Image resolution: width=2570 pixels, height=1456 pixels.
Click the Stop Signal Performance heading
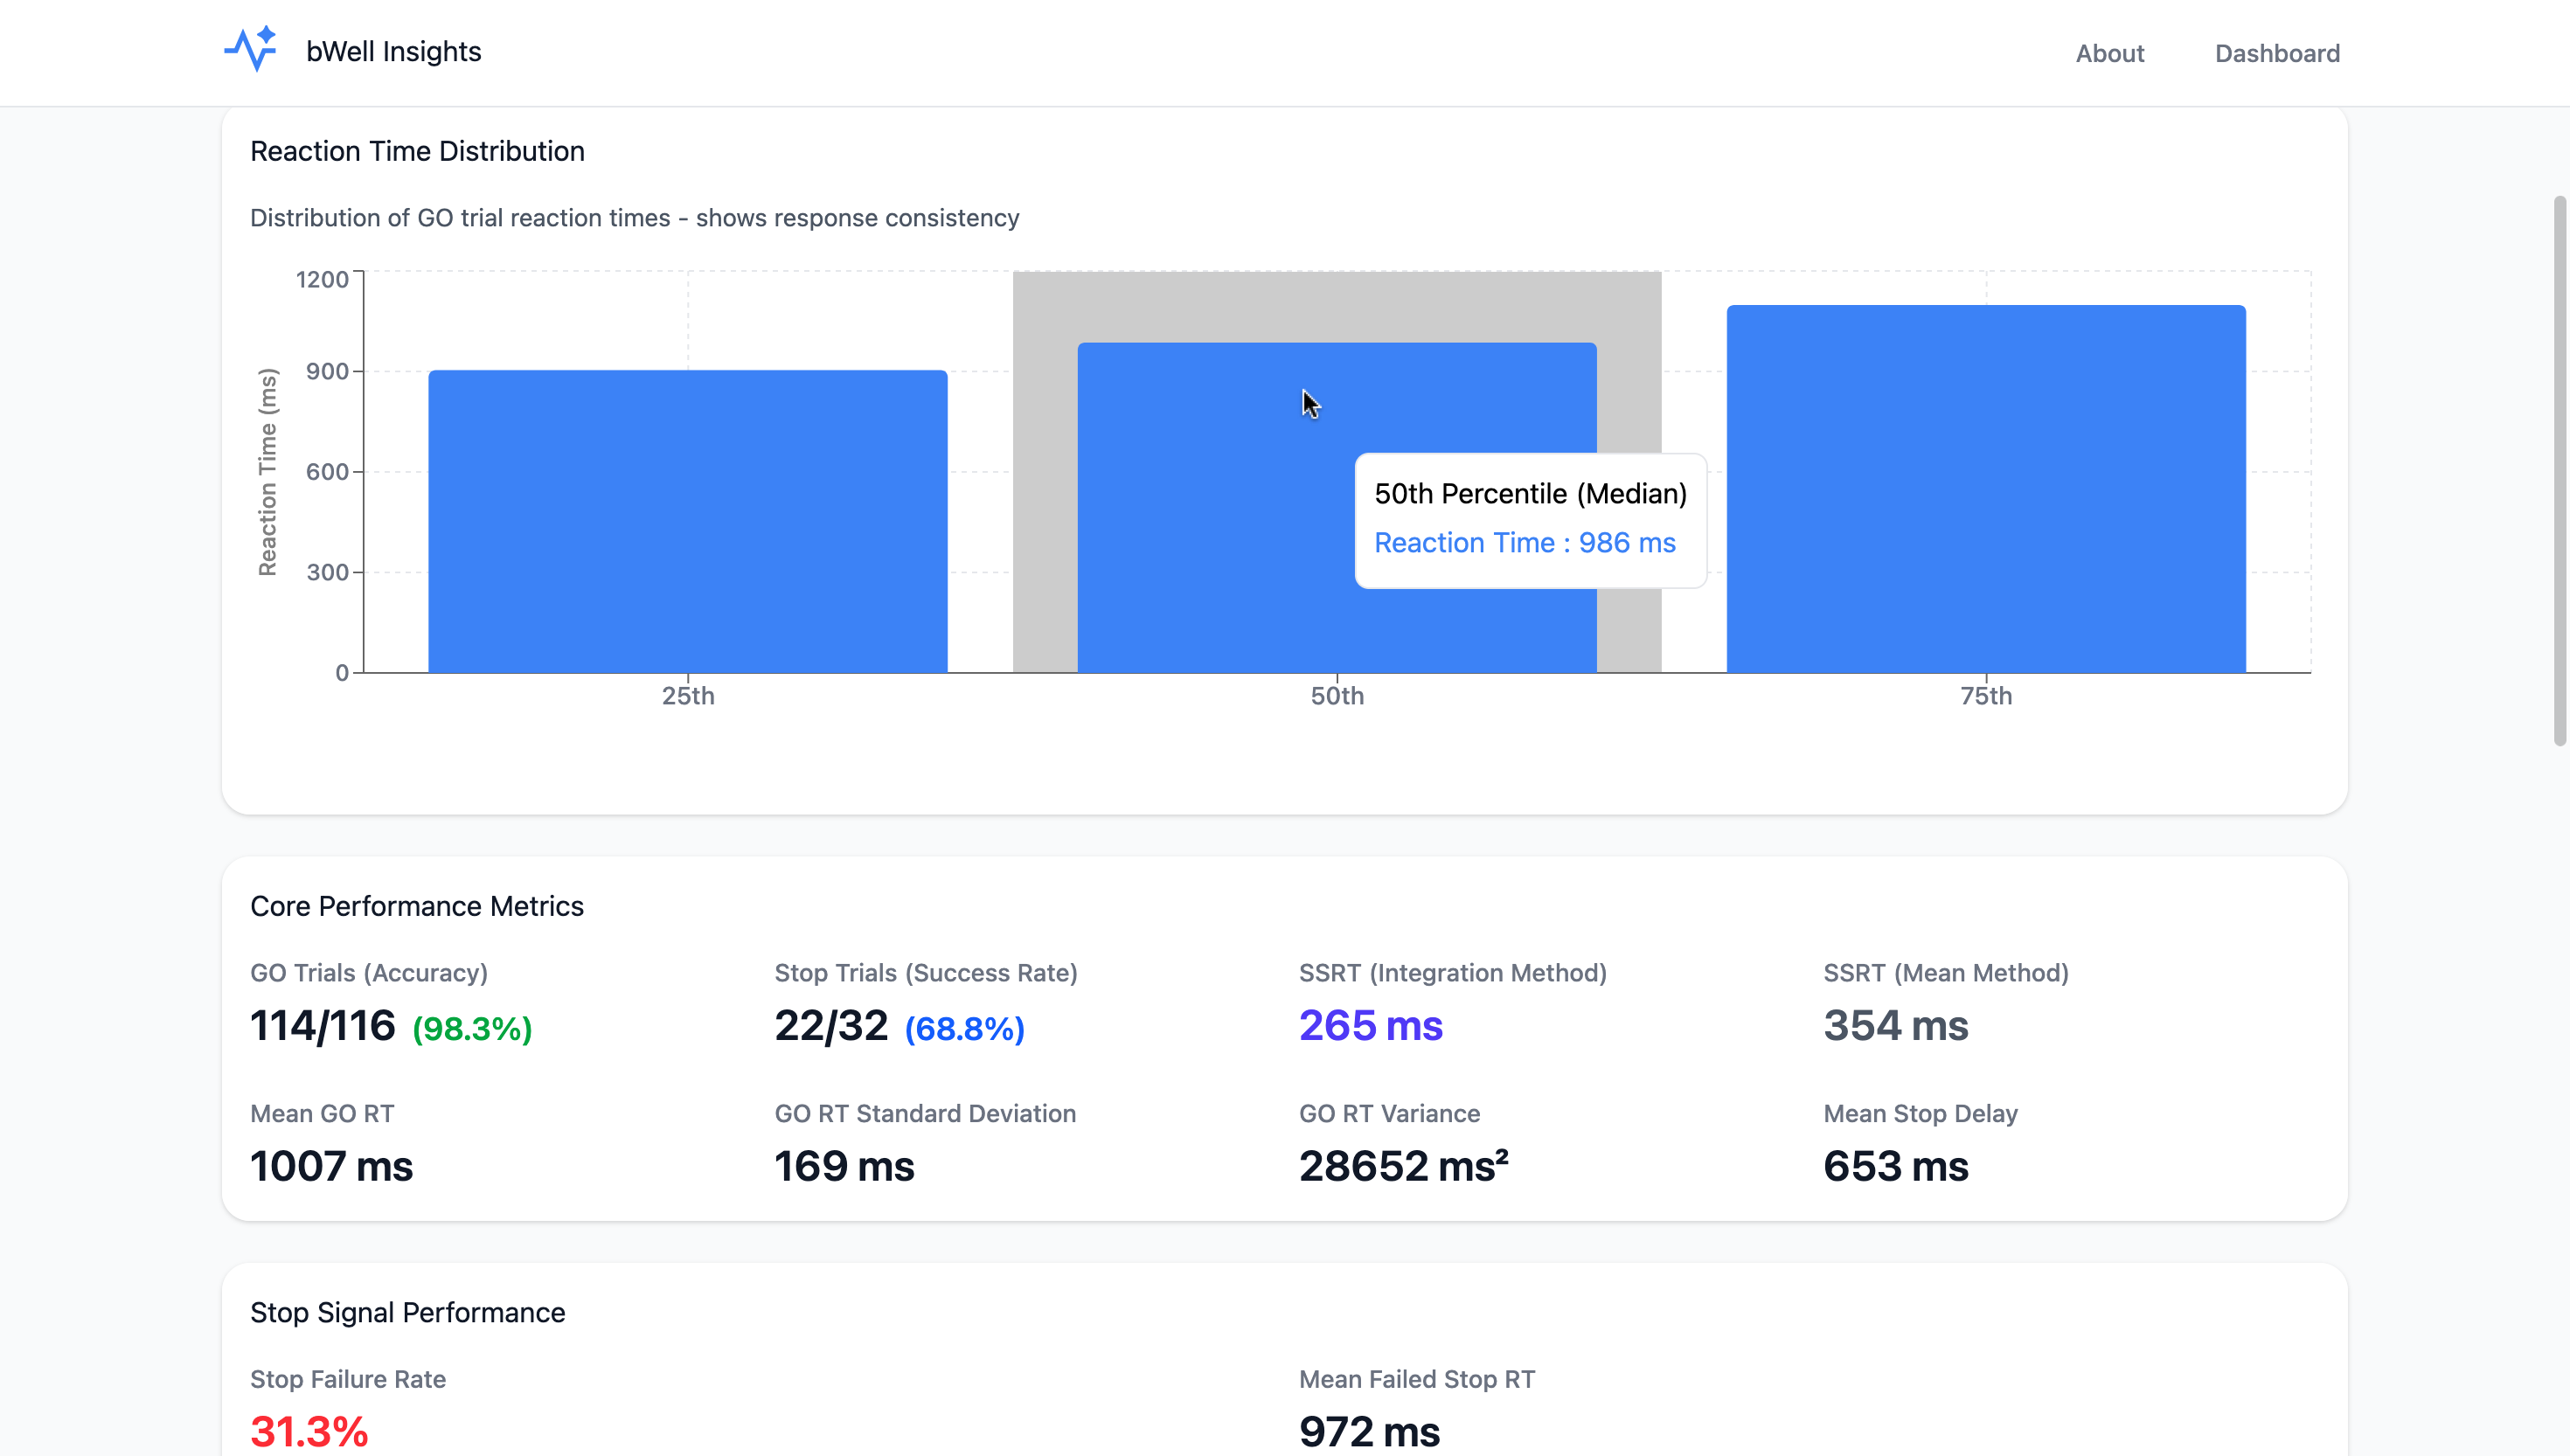(407, 1312)
